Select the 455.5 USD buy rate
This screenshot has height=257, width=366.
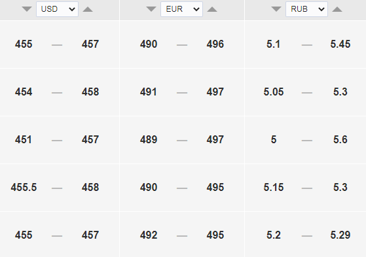pos(24,187)
